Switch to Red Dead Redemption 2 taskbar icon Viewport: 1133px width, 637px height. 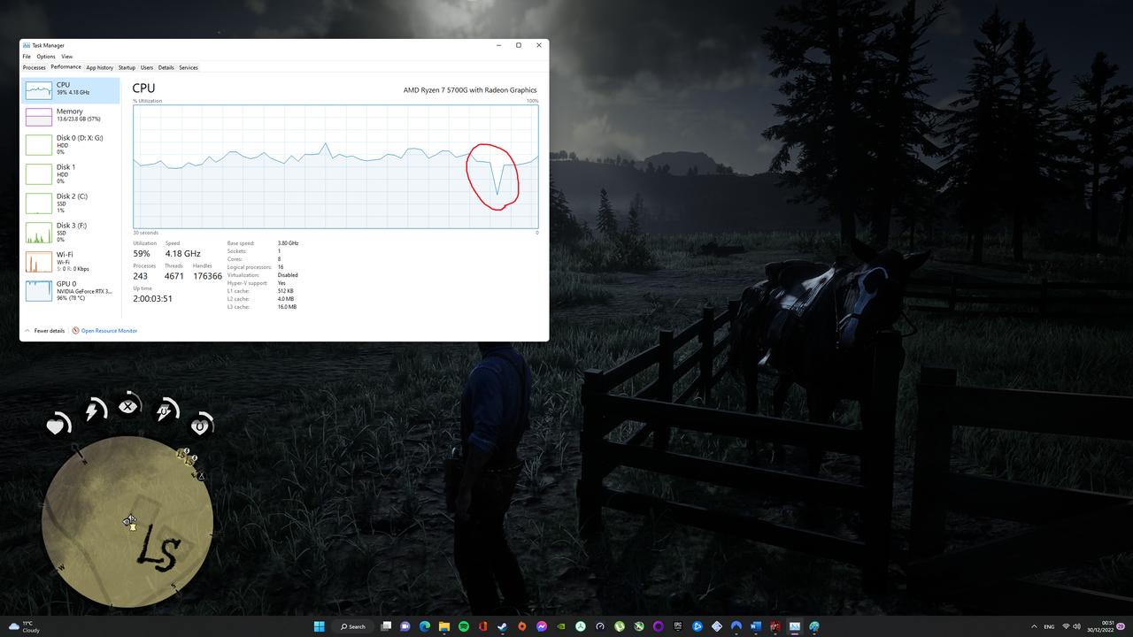pyautogui.click(x=775, y=626)
